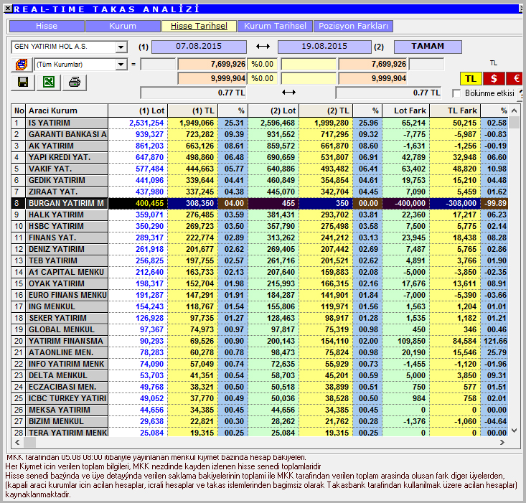Select the GLOBAL MENKUL row
This screenshot has width=526, height=503.
tap(260, 329)
